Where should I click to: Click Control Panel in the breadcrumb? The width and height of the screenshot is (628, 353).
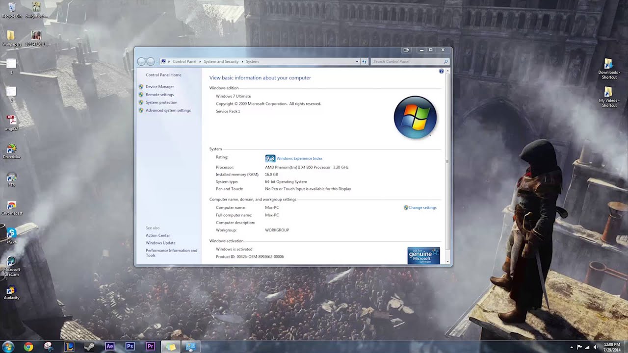[x=184, y=61]
